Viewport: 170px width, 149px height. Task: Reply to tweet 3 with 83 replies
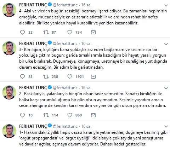coord(22,76)
